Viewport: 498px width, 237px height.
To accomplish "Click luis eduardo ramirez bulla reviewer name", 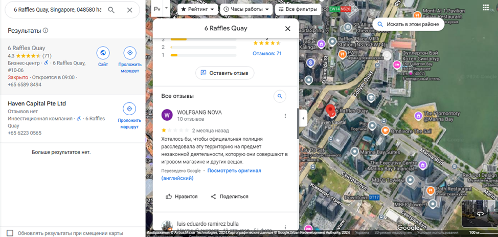I will (208, 224).
